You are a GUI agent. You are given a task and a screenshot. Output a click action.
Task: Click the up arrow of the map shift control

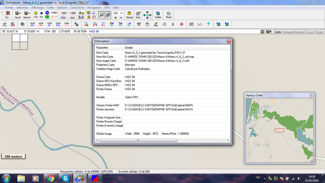(x=147, y=12)
